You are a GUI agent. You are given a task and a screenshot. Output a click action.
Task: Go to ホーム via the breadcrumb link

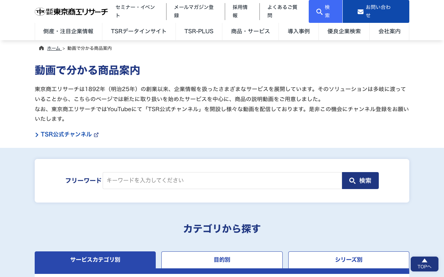pyautogui.click(x=54, y=48)
